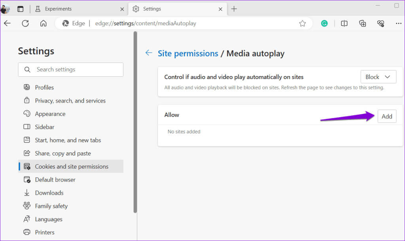Image resolution: width=405 pixels, height=241 pixels.
Task: Click the settings sidebar scrollbar
Action: click(135, 122)
